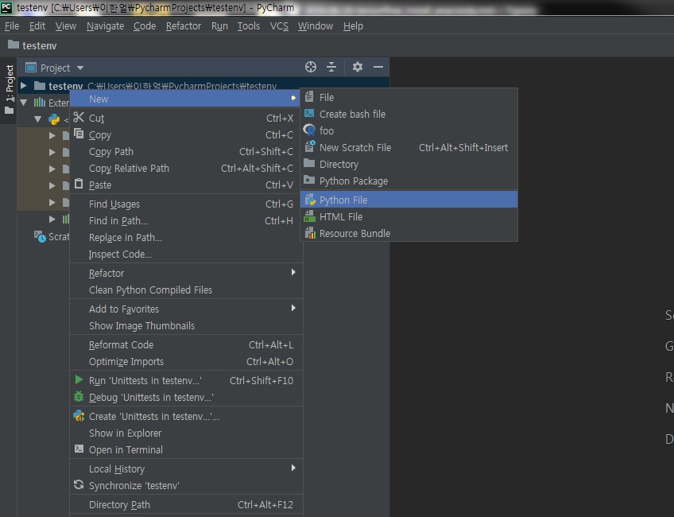Click the Python Package folder icon

tap(309, 181)
